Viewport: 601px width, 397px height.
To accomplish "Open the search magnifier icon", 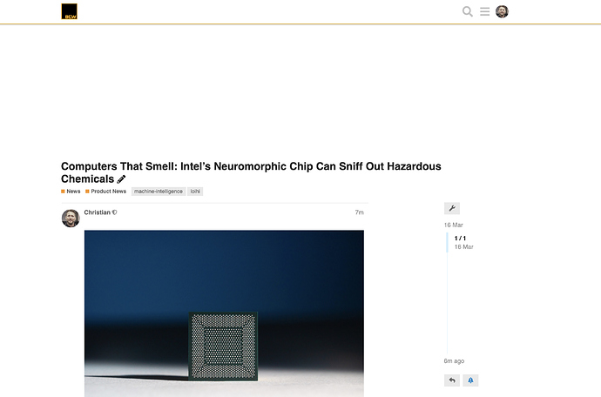I will [467, 11].
